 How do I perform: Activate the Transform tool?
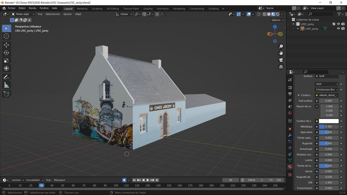pyautogui.click(x=7, y=69)
